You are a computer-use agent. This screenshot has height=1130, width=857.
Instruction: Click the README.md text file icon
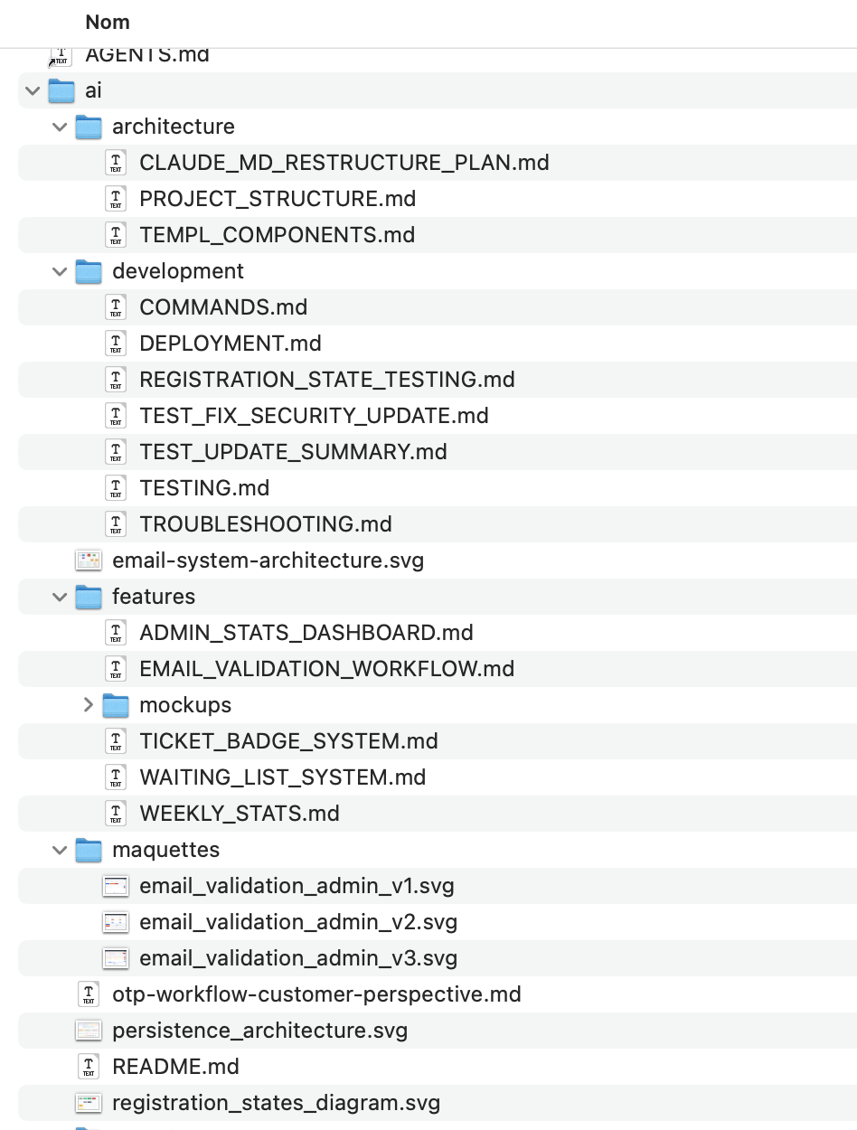(89, 1067)
